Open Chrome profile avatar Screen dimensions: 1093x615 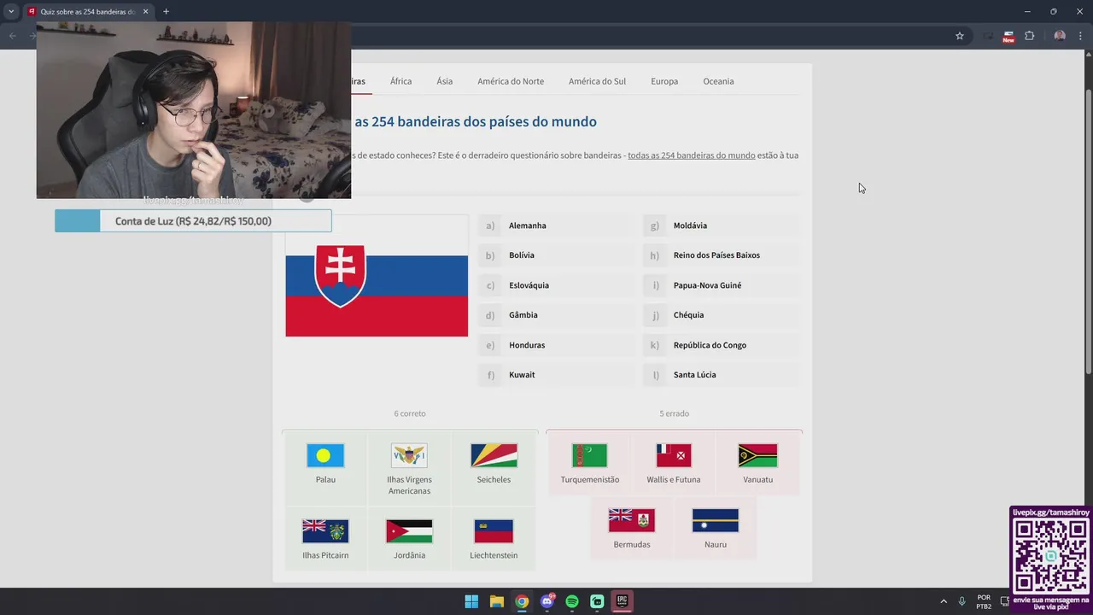[1060, 36]
